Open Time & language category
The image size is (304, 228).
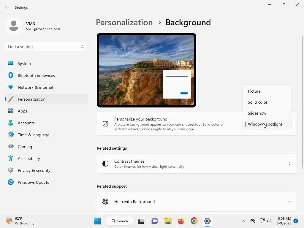(46, 135)
